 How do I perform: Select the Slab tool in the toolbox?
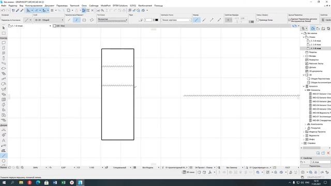pyautogui.click(x=4, y=69)
